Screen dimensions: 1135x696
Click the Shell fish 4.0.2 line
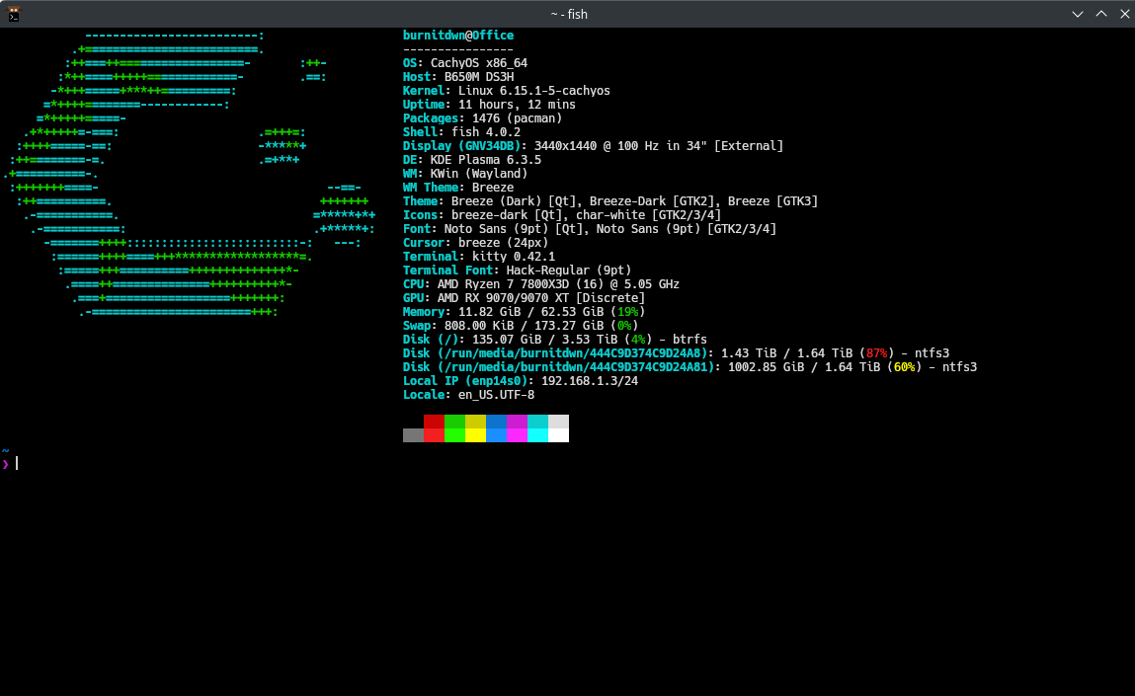tap(462, 131)
